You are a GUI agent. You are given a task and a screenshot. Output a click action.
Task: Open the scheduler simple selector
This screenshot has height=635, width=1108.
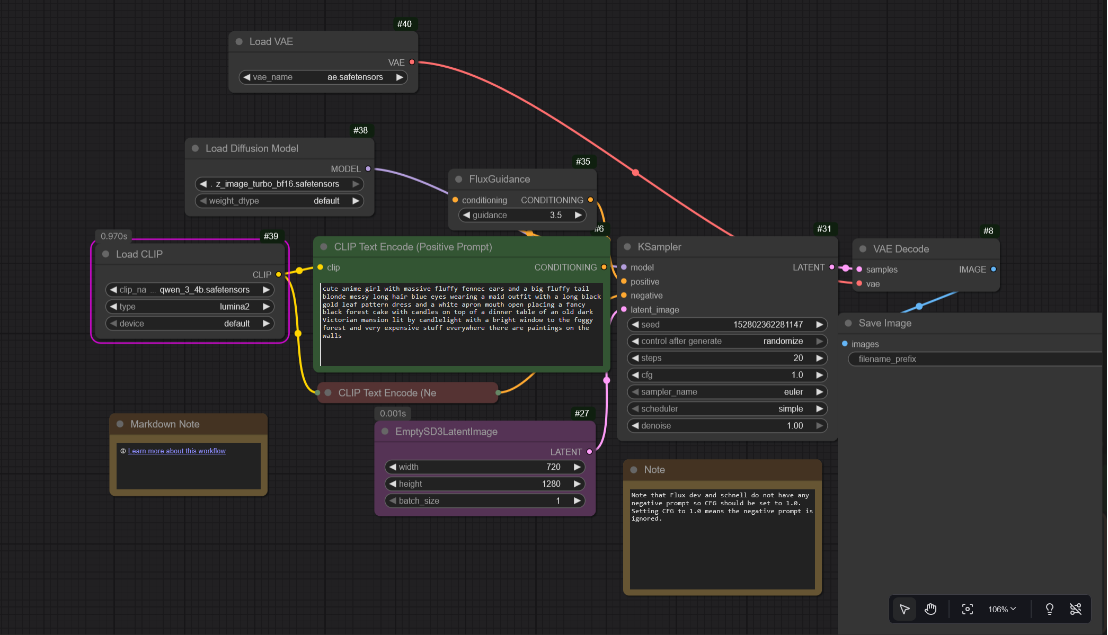coord(726,409)
